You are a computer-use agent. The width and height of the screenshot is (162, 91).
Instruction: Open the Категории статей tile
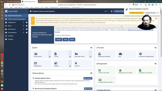[x=81, y=54]
